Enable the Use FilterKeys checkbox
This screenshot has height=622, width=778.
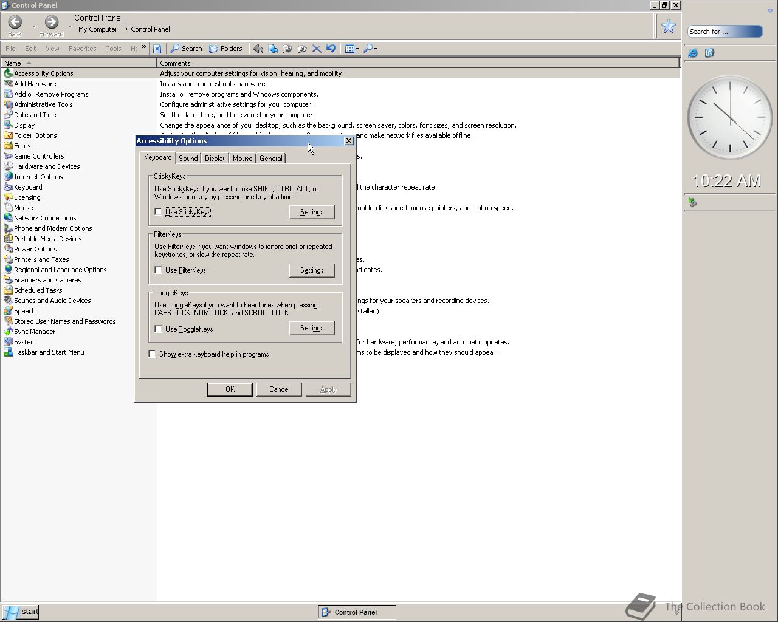[x=158, y=270]
